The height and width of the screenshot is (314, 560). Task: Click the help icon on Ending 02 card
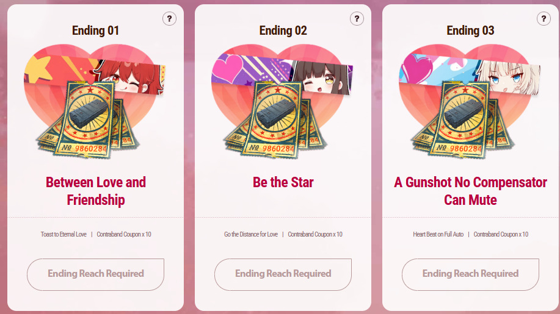coord(357,18)
